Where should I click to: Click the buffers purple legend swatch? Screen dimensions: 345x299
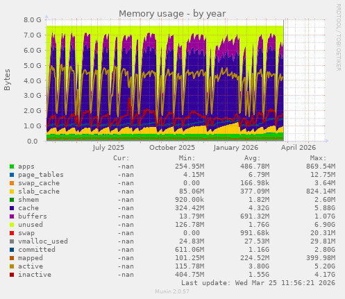12,216
